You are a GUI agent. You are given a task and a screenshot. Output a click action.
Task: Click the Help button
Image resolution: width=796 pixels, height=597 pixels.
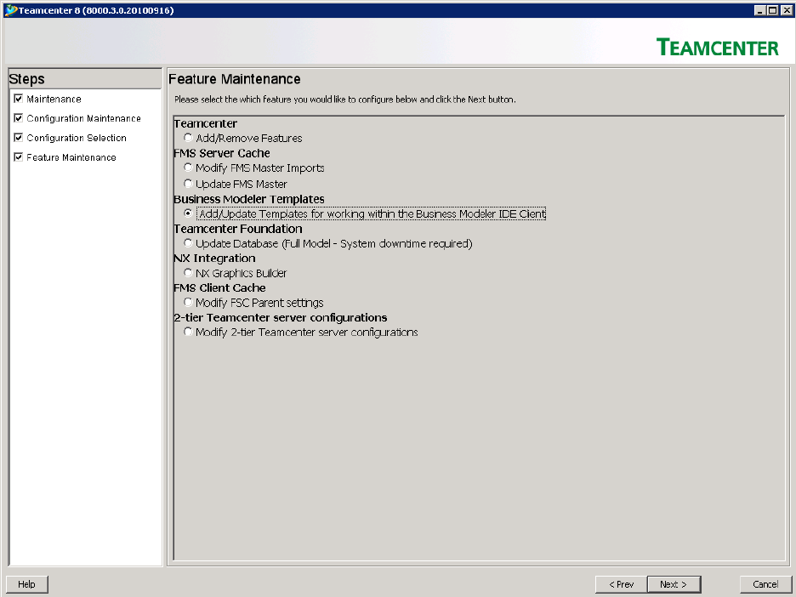(x=27, y=584)
